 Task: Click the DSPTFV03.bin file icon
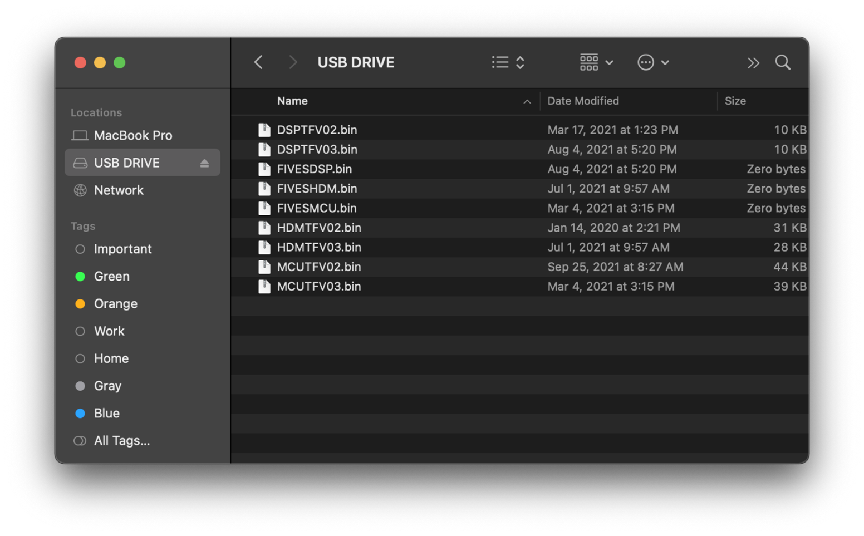[264, 149]
